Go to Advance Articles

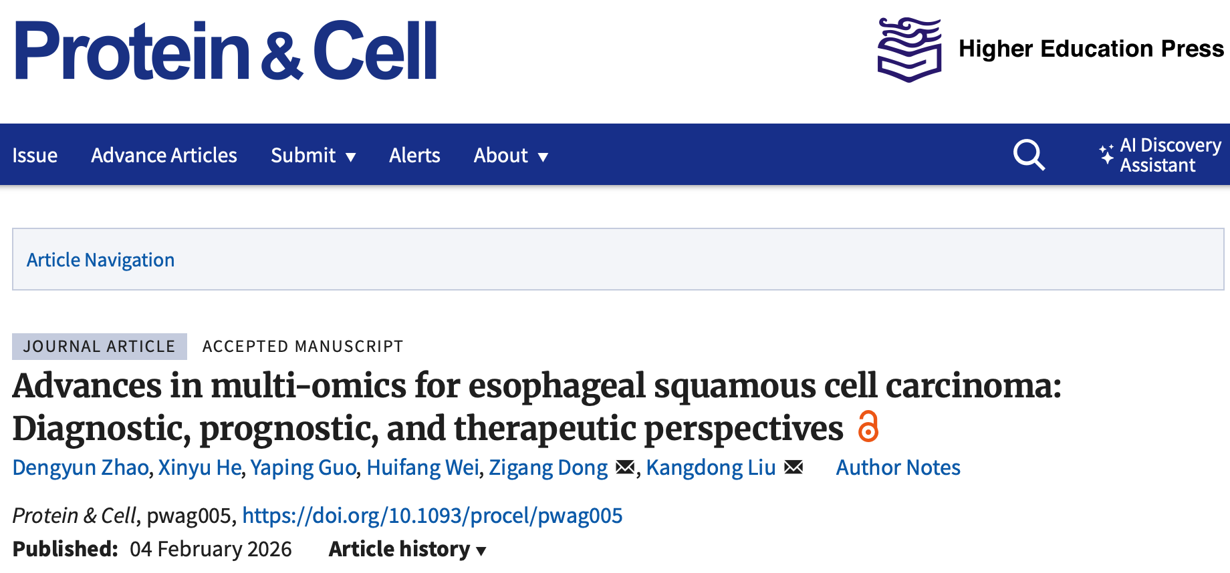coord(164,156)
